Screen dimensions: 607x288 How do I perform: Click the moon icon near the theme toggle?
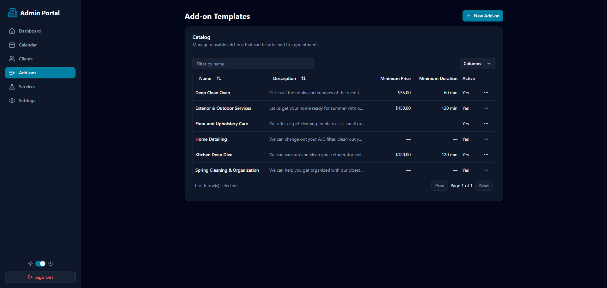[51, 264]
